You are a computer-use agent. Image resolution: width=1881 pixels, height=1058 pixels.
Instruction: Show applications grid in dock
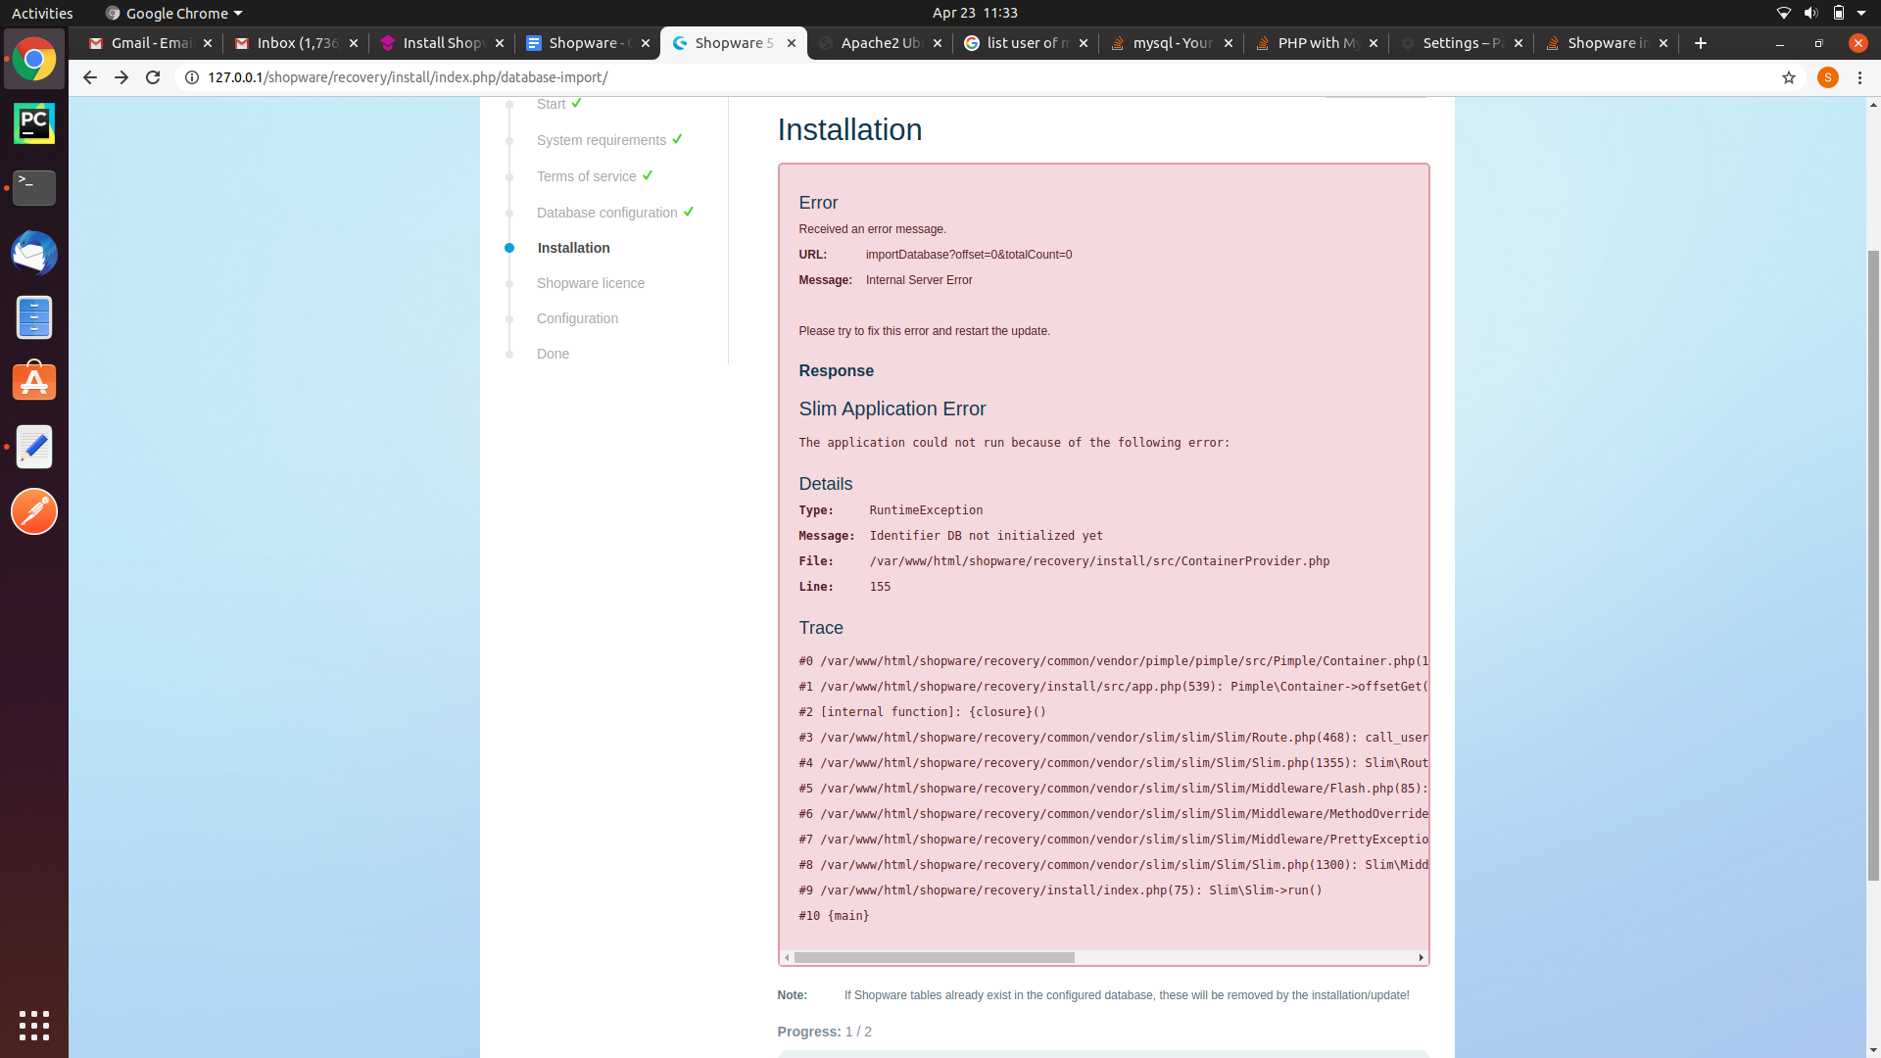[x=34, y=1026]
